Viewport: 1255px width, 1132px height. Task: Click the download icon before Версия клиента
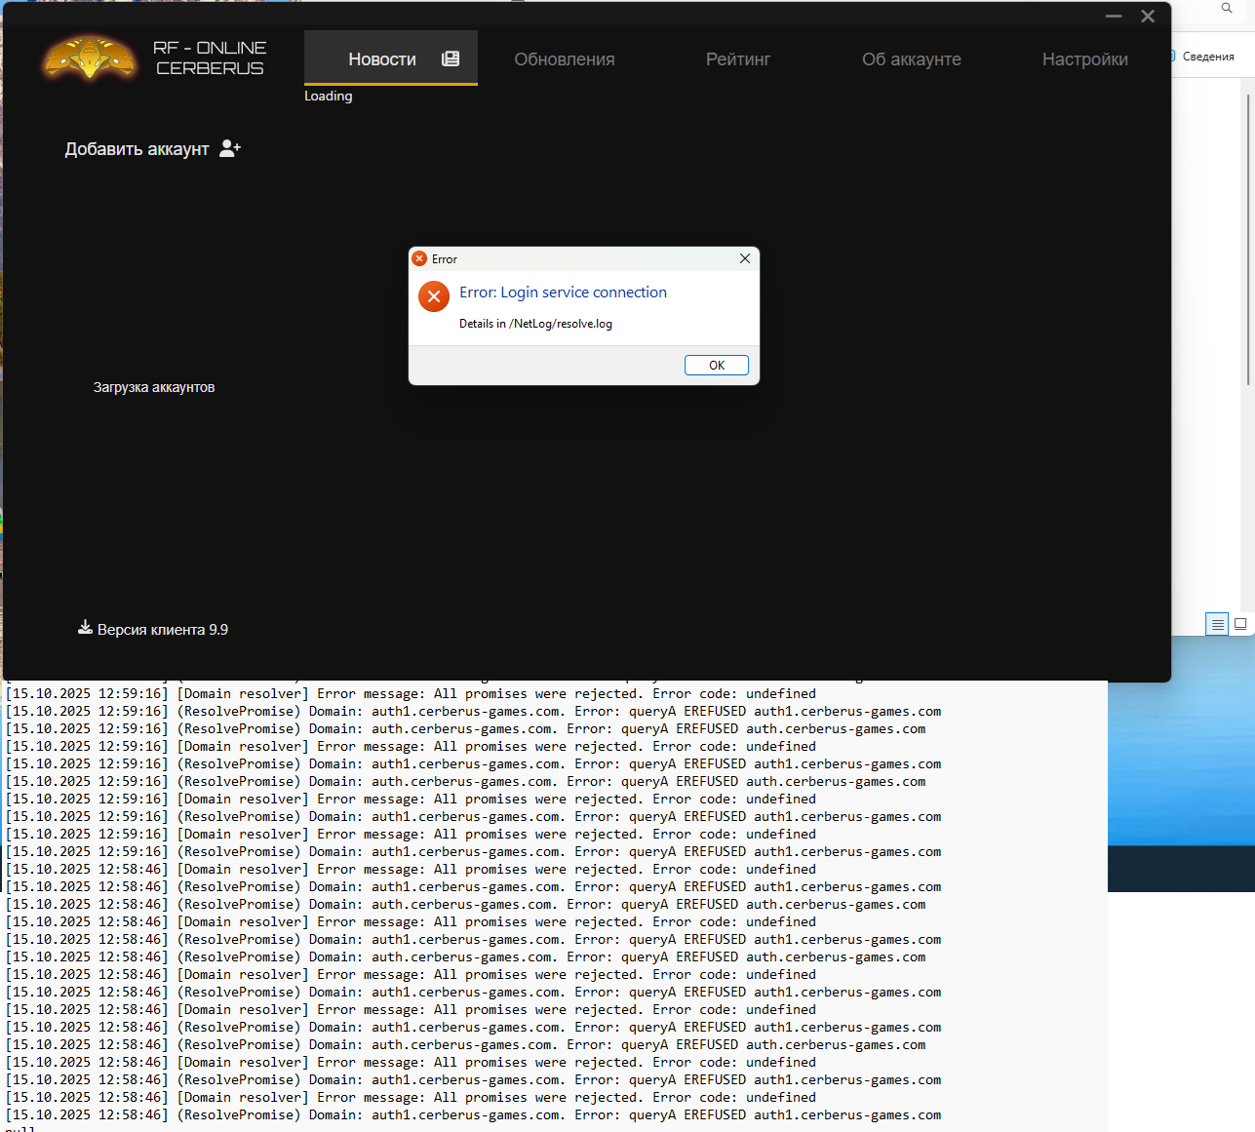85,628
